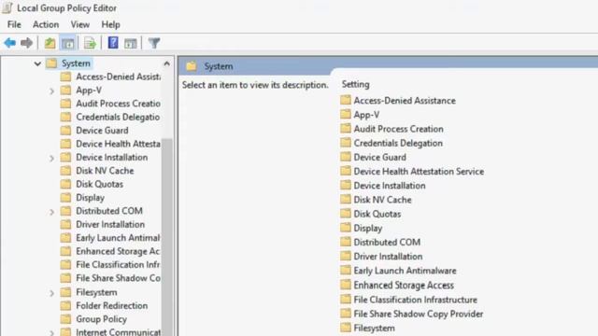The width and height of the screenshot is (598, 336).
Task: Expand the App-V tree node
Action: pos(51,91)
